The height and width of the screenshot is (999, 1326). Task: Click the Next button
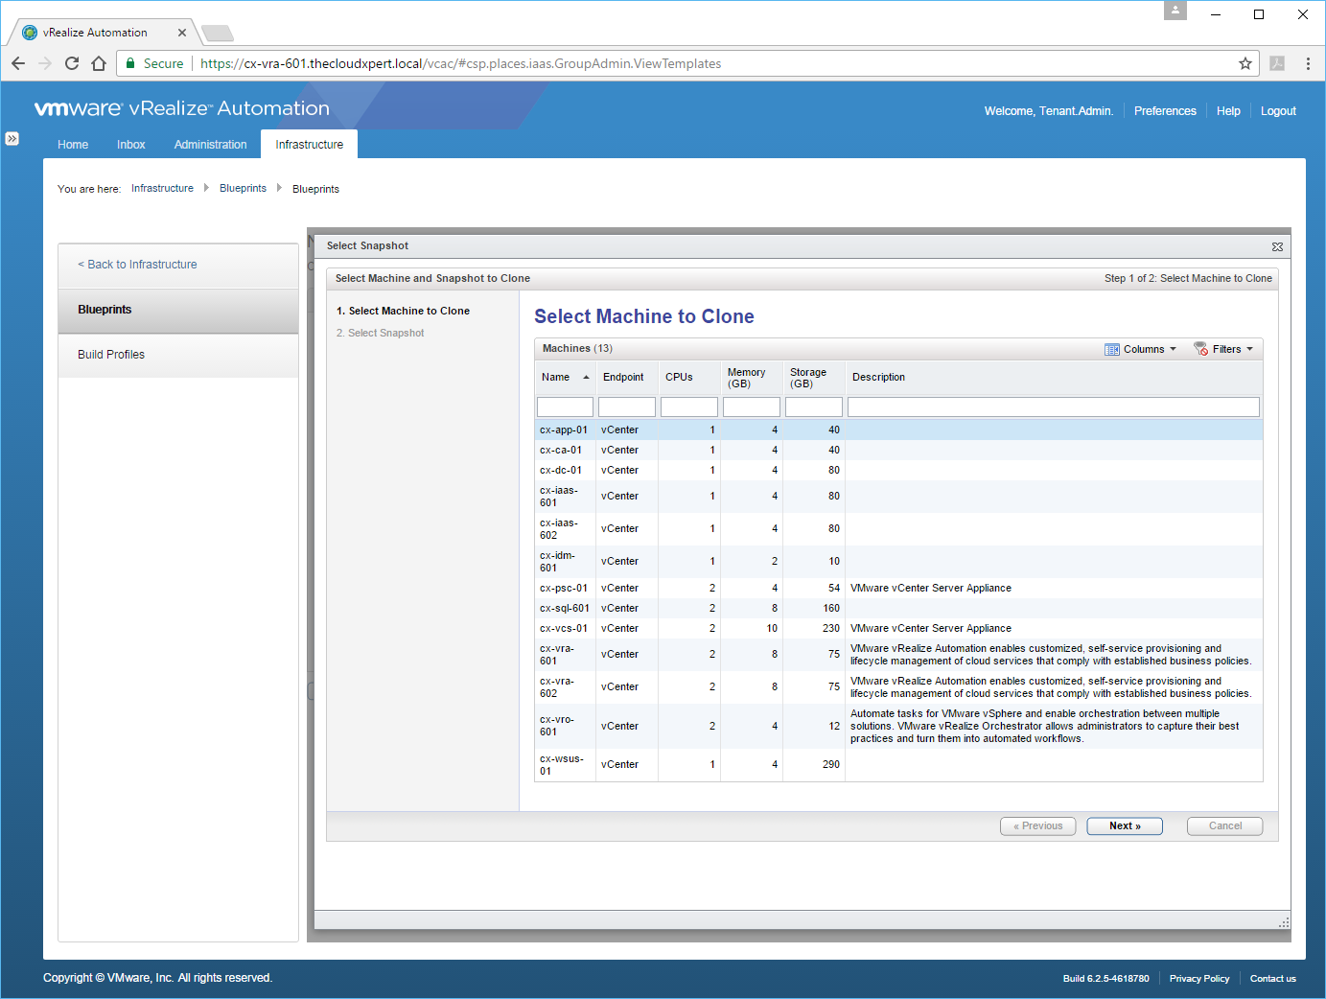(x=1124, y=825)
